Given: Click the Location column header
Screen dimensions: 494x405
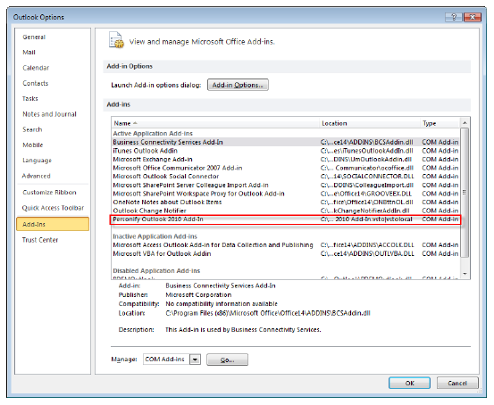Looking at the screenshot, I should (x=370, y=123).
